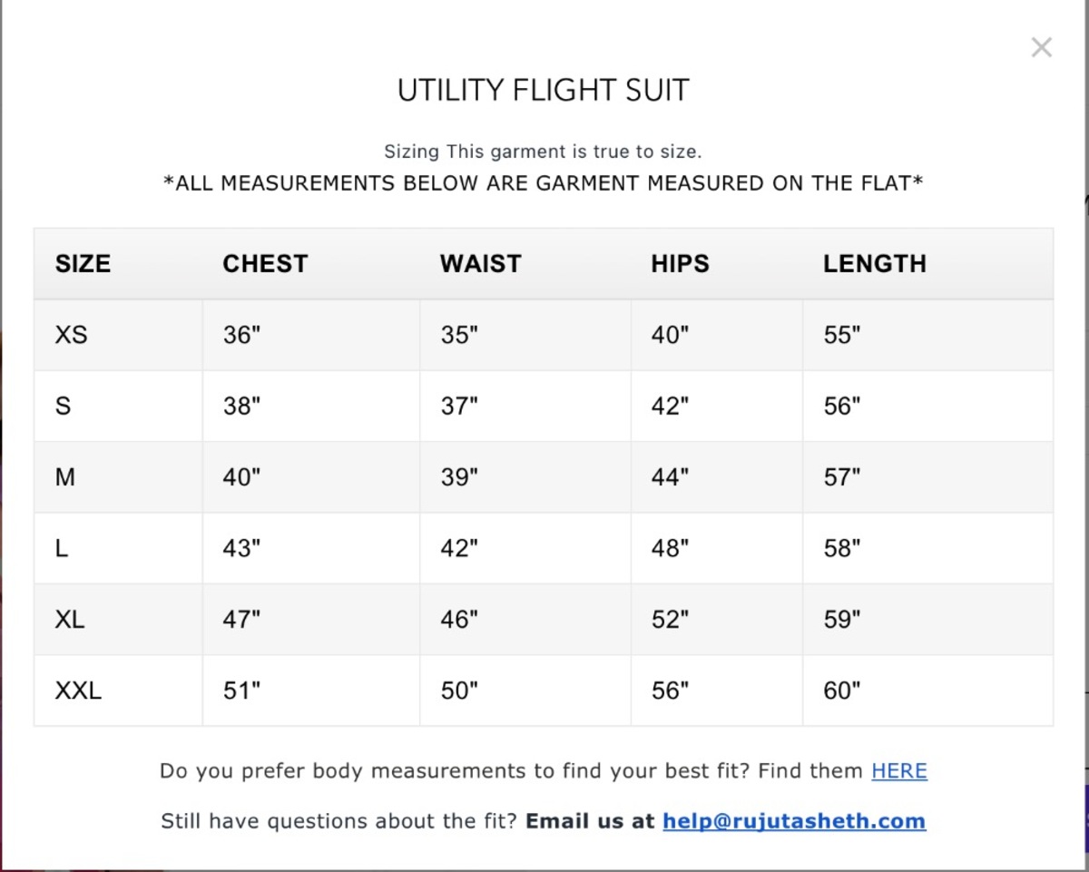Select the M size row label

coord(65,477)
